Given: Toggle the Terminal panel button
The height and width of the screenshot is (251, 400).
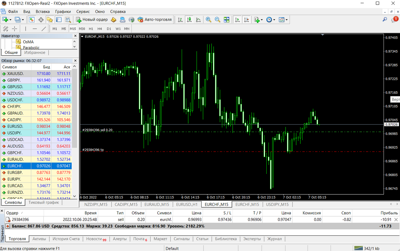Looking at the screenshot, I should pos(59,19).
